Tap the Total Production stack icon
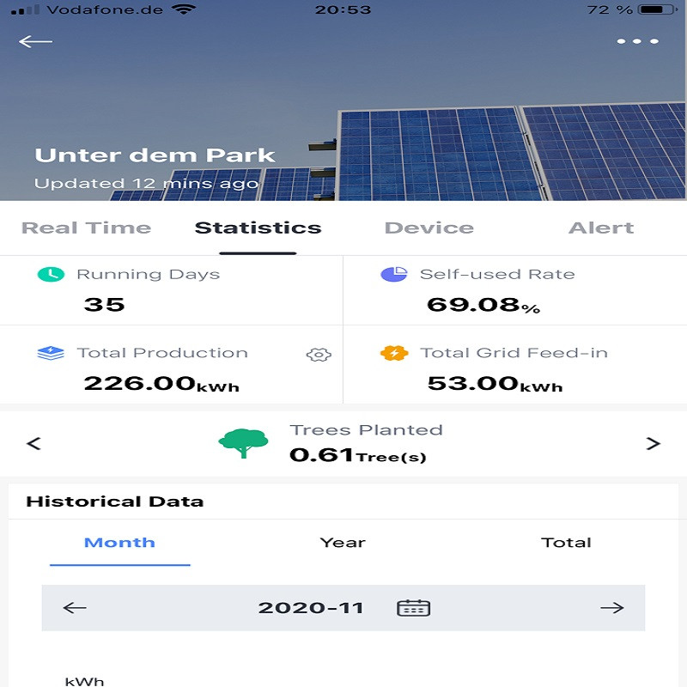This screenshot has width=687, height=687. pos(51,354)
